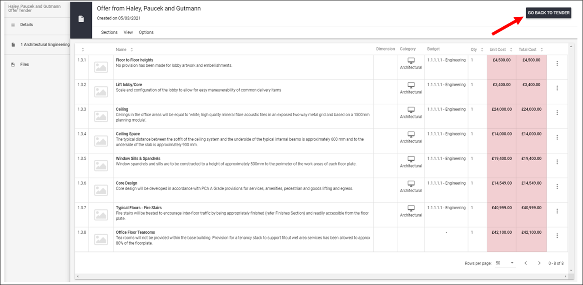Viewport: 583px width, 285px height.
Task: Sort by the Unit Cost column arrows
Action: tap(511, 49)
